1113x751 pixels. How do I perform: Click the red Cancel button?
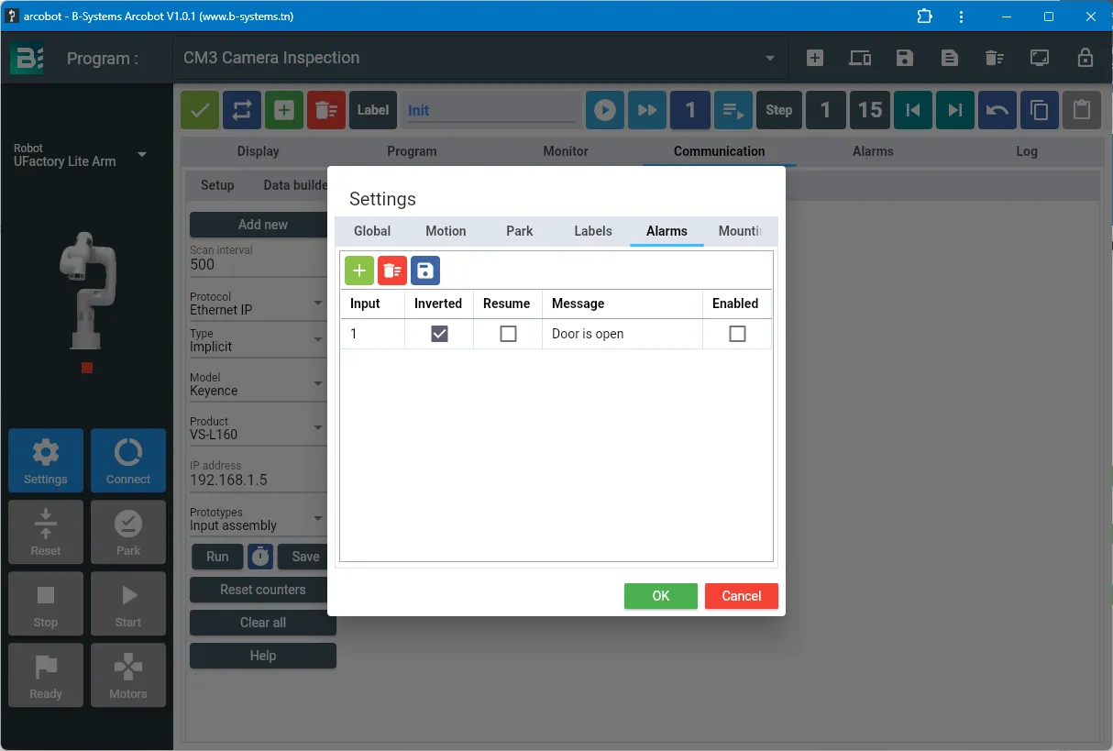click(x=742, y=596)
